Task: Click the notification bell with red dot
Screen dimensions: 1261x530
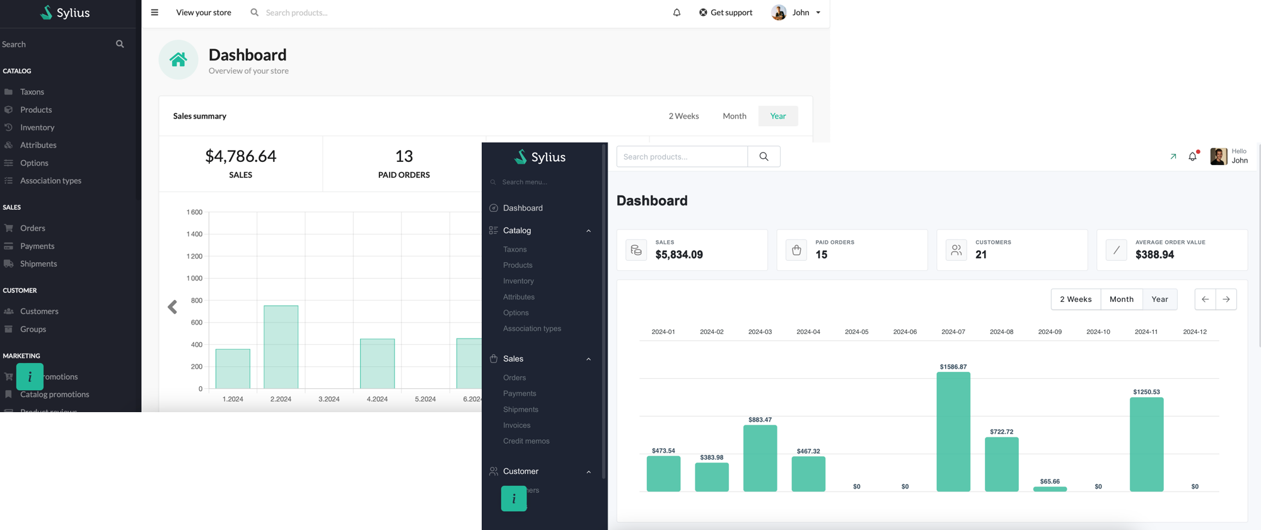Action: pos(1193,156)
